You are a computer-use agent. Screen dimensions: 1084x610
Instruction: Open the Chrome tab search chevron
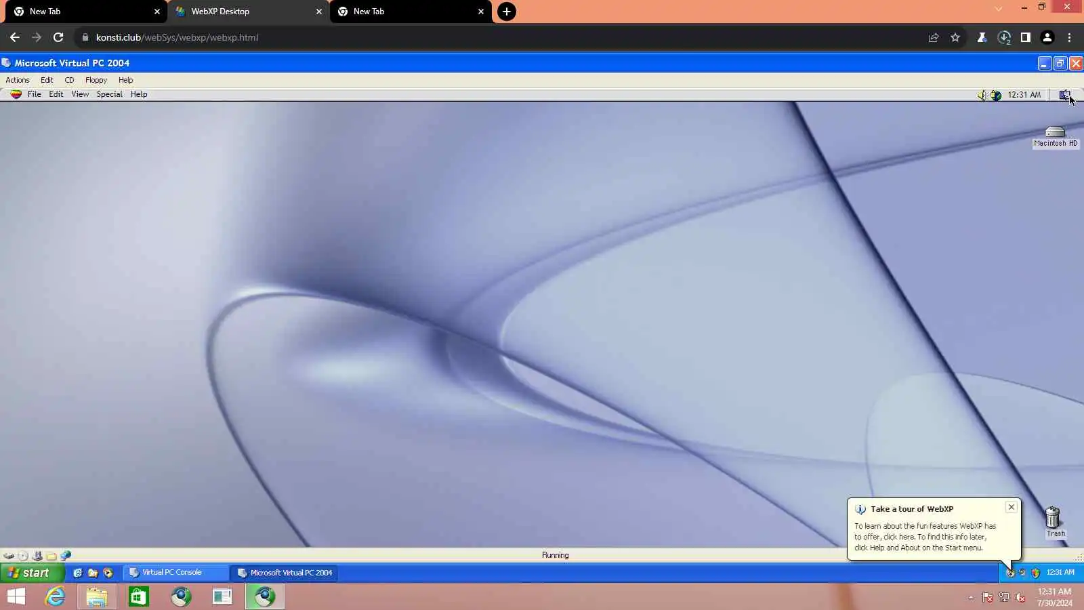click(x=998, y=8)
